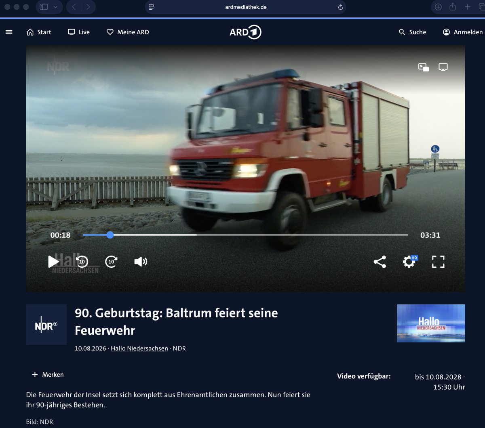Click 'Bild: NDR' credit text
Image resolution: width=485 pixels, height=428 pixels.
[40, 422]
